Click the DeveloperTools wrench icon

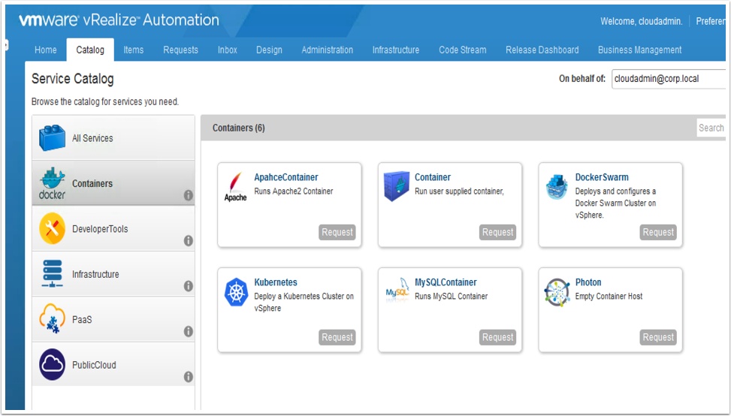point(53,229)
